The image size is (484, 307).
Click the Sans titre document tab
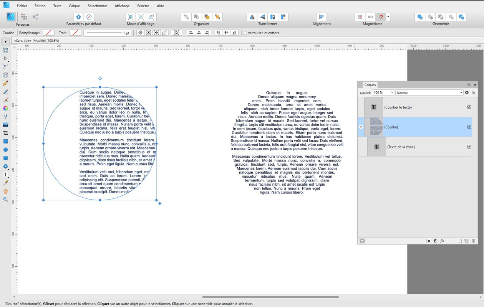(x=36, y=40)
